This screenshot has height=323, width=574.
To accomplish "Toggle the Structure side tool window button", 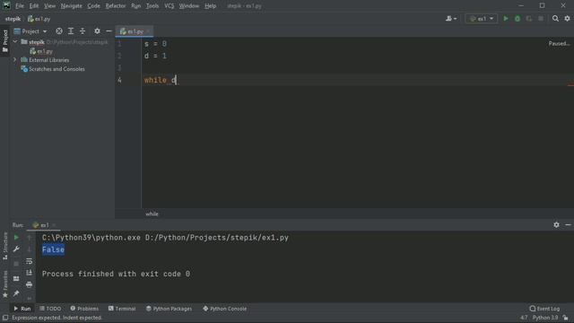I will point(4,246).
